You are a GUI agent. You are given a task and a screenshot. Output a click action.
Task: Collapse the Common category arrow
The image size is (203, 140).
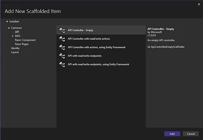point(9,28)
